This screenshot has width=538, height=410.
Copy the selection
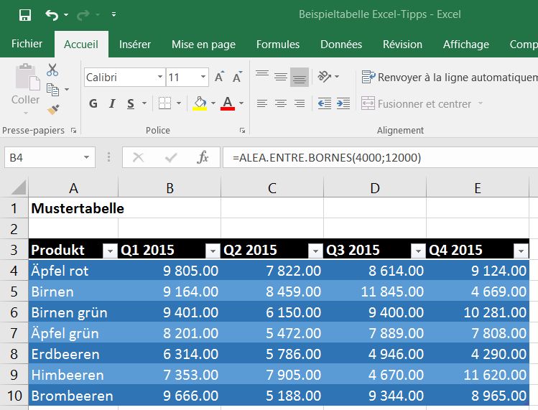[53, 90]
